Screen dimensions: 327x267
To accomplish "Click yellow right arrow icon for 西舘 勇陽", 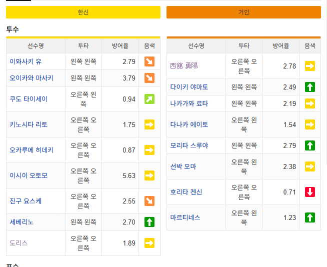I will [x=310, y=66].
